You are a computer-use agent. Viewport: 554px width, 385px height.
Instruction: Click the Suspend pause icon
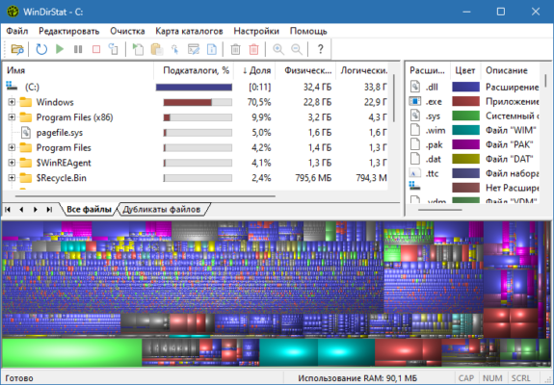click(x=78, y=49)
